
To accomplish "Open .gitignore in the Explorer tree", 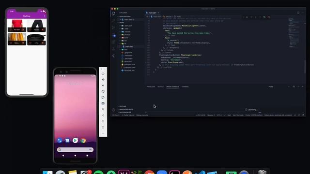I will point(128,53).
